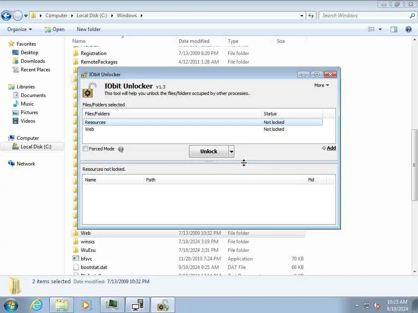This screenshot has height=313, width=418.
Task: Select Network in navigation pane
Action: (26, 164)
